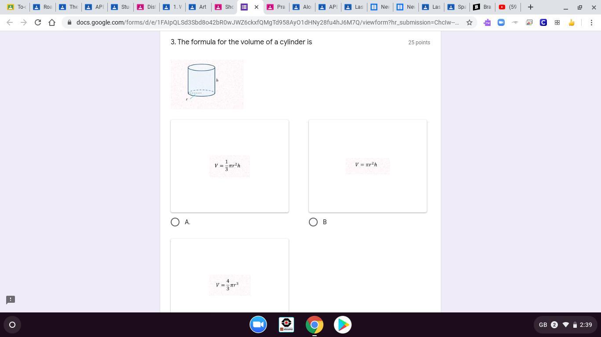Switch to the Dist tab
Image resolution: width=601 pixels, height=337 pixels.
[146, 7]
